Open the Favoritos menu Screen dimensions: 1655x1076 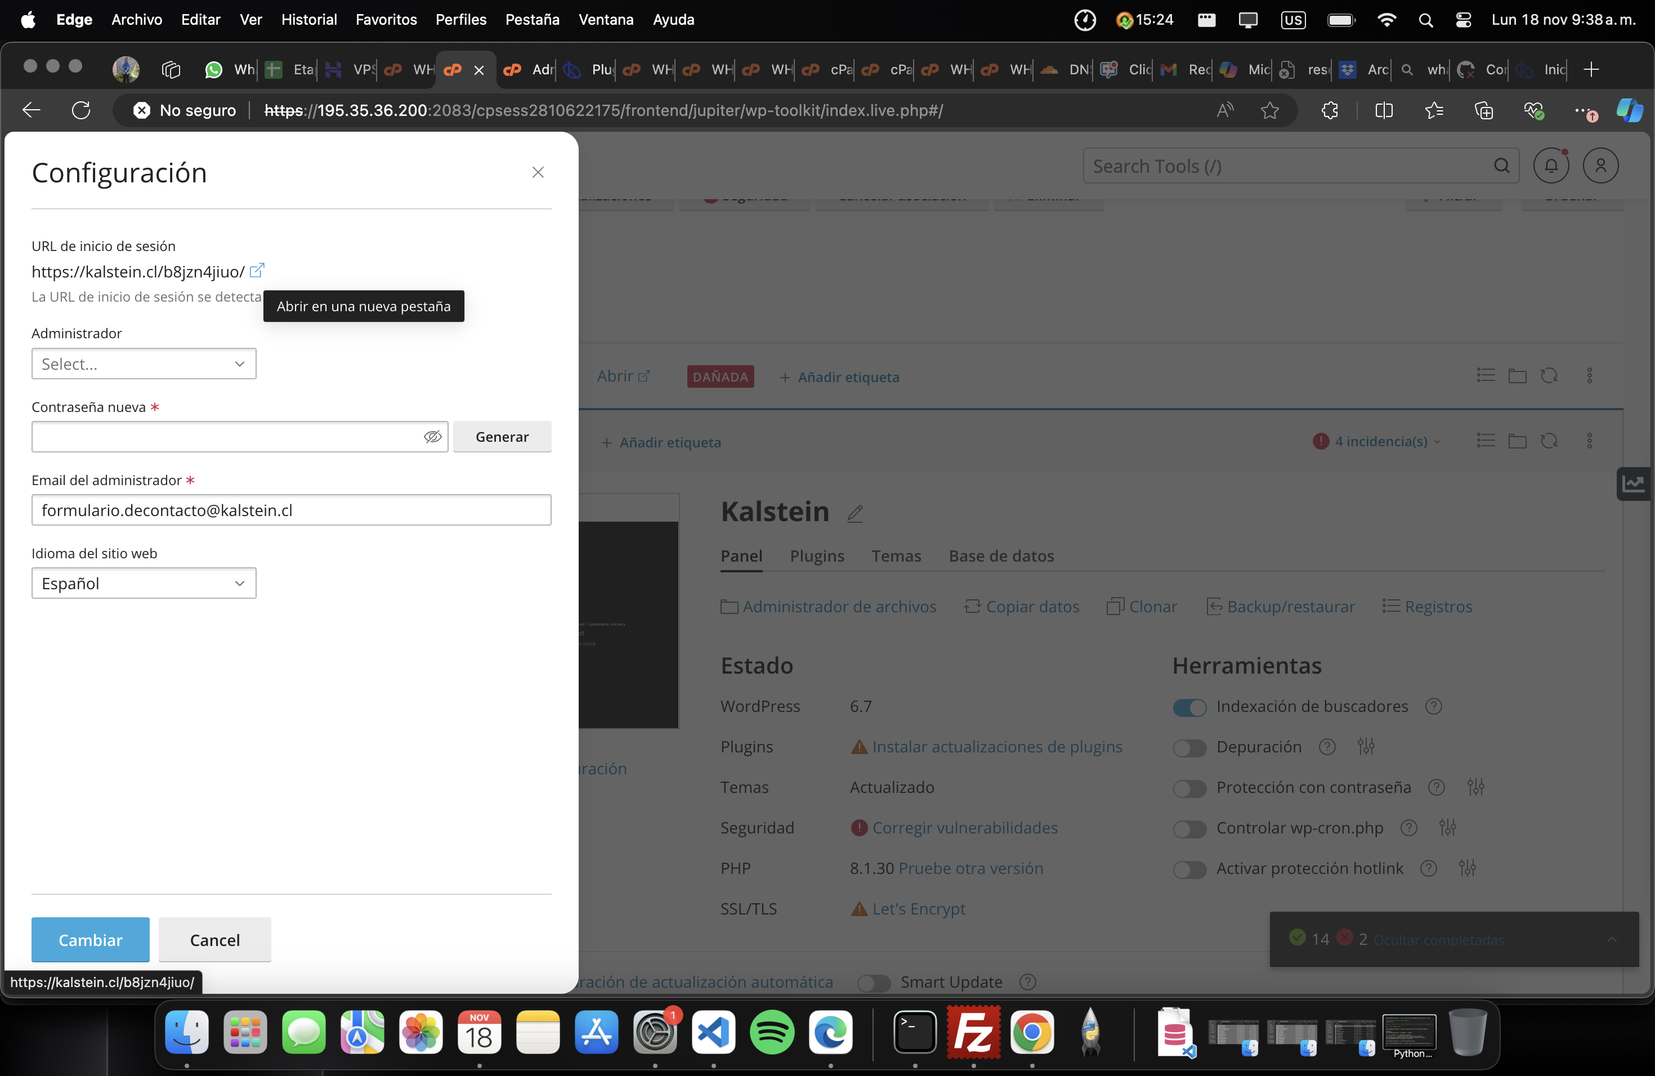coord(386,20)
